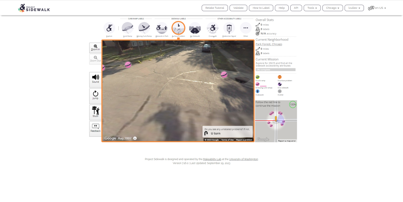Open the Makeability Lab link

point(212,159)
